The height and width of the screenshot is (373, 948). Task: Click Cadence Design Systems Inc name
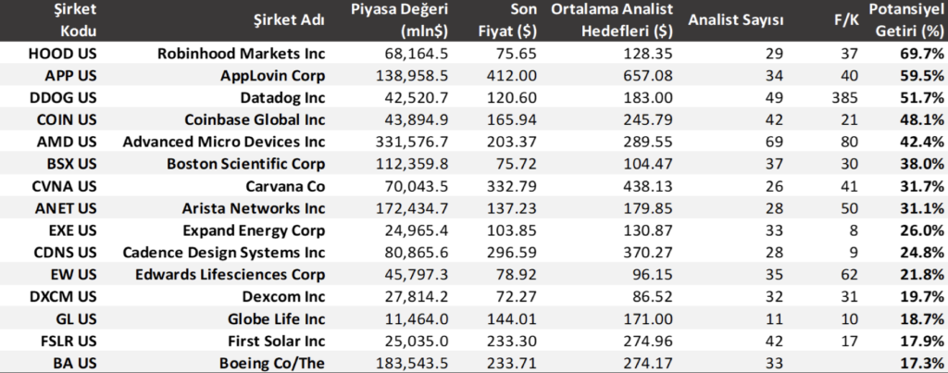coord(226,252)
